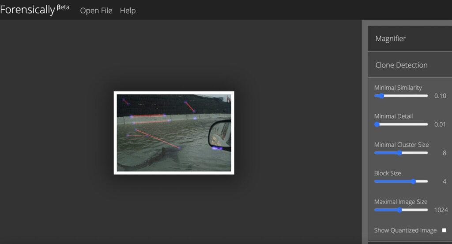Open the Help menu
The image size is (452, 244).
[x=128, y=11]
